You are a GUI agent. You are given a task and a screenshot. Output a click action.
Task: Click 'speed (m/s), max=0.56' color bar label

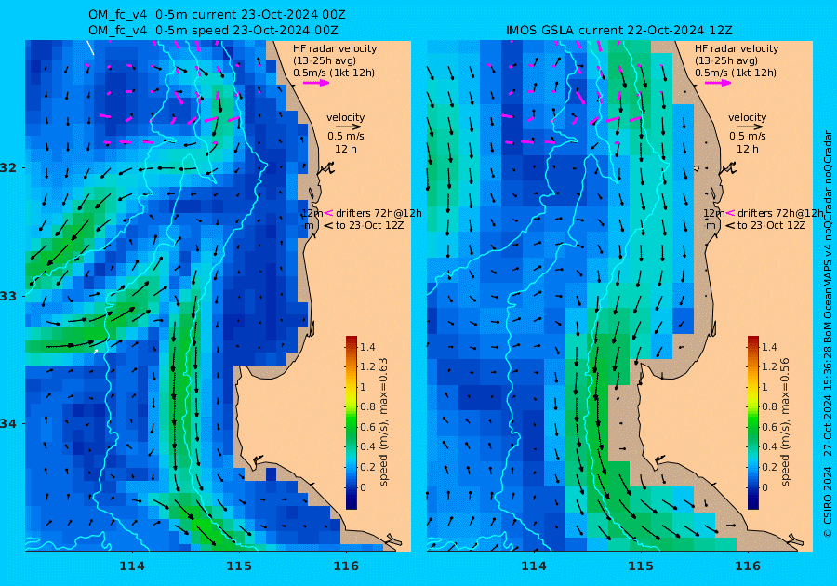pos(785,422)
